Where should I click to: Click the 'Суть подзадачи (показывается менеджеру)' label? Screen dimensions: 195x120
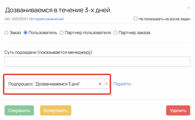[x=48, y=52]
